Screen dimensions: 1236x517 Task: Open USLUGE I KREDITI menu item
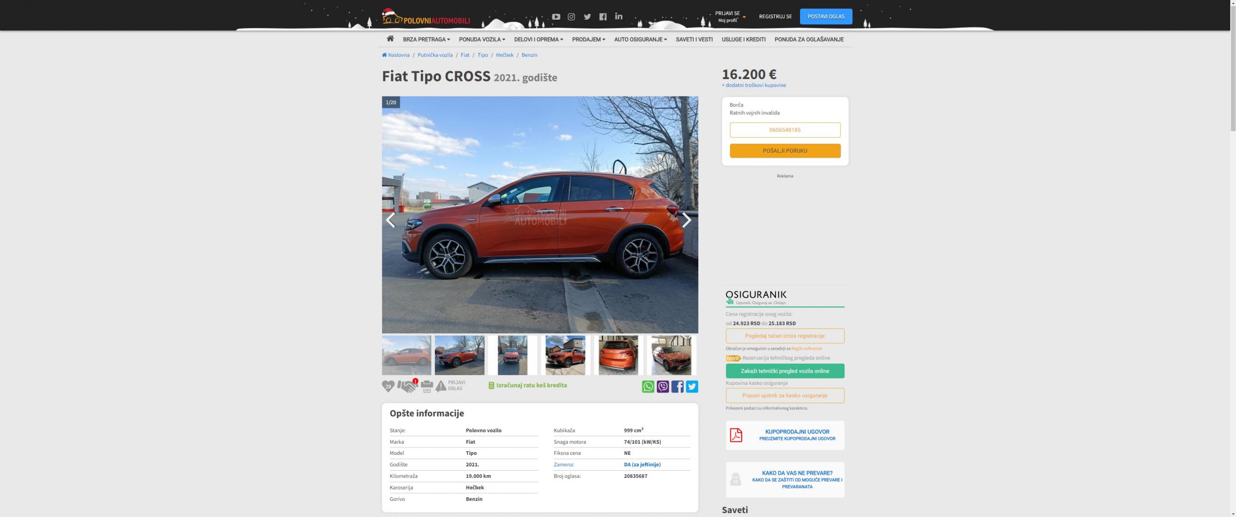click(744, 40)
